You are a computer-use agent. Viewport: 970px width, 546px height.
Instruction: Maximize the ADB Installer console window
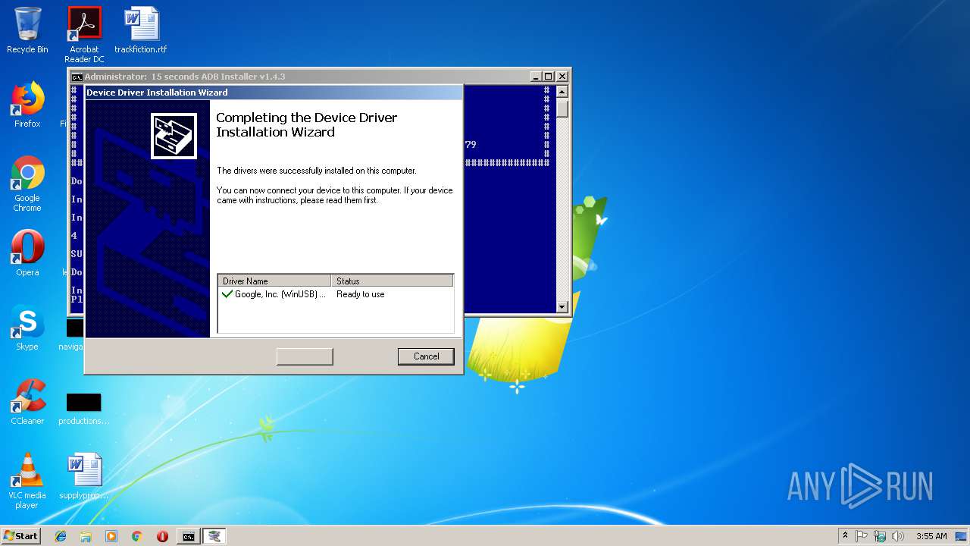coord(549,77)
